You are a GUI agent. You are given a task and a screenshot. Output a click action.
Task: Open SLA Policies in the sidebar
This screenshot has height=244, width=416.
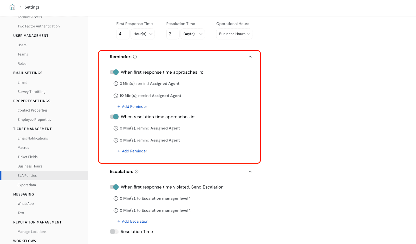point(27,176)
